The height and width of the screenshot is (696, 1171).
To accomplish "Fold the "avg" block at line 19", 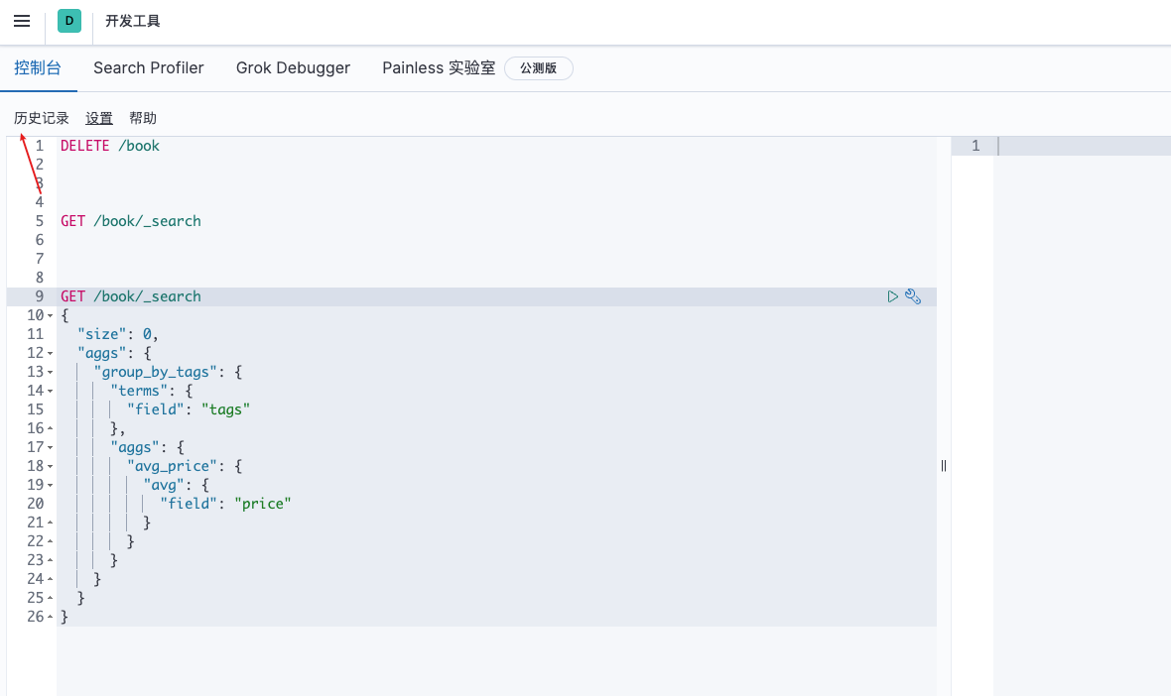I will [x=51, y=486].
